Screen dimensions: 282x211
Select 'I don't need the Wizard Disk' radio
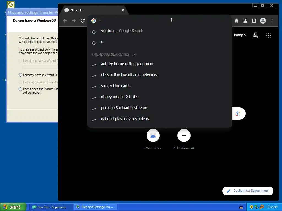20,89
